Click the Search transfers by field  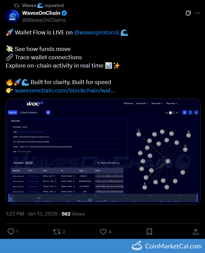[x=109, y=163]
